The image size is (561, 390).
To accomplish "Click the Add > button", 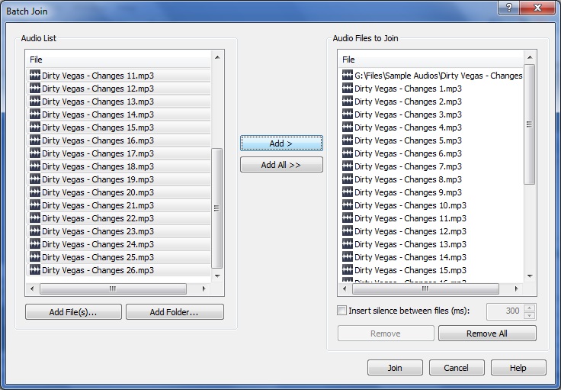I will click(281, 143).
